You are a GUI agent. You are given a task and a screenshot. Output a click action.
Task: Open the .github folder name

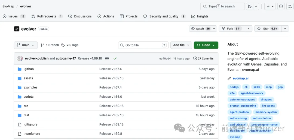29,69
